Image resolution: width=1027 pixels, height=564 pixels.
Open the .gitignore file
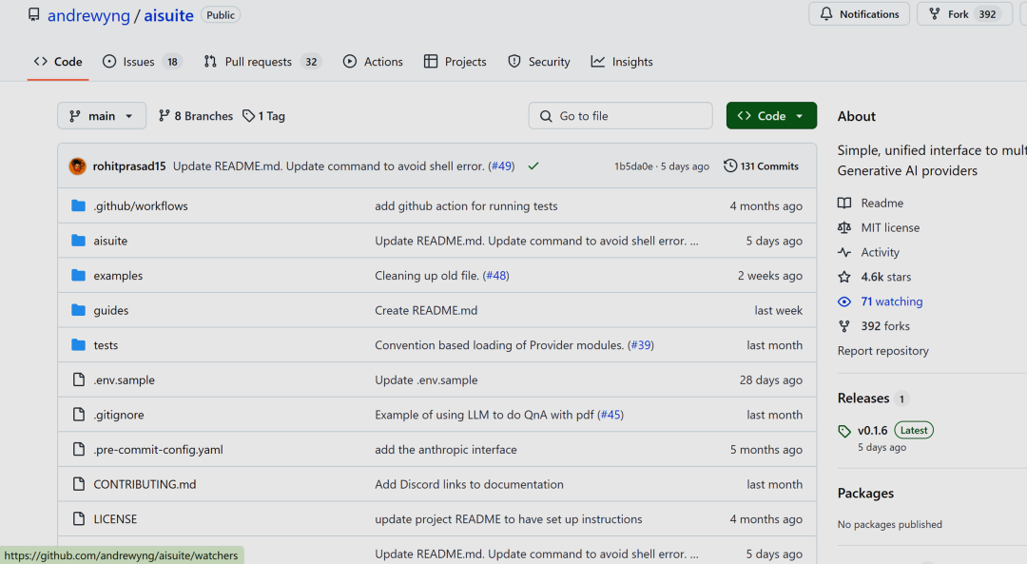pos(119,415)
